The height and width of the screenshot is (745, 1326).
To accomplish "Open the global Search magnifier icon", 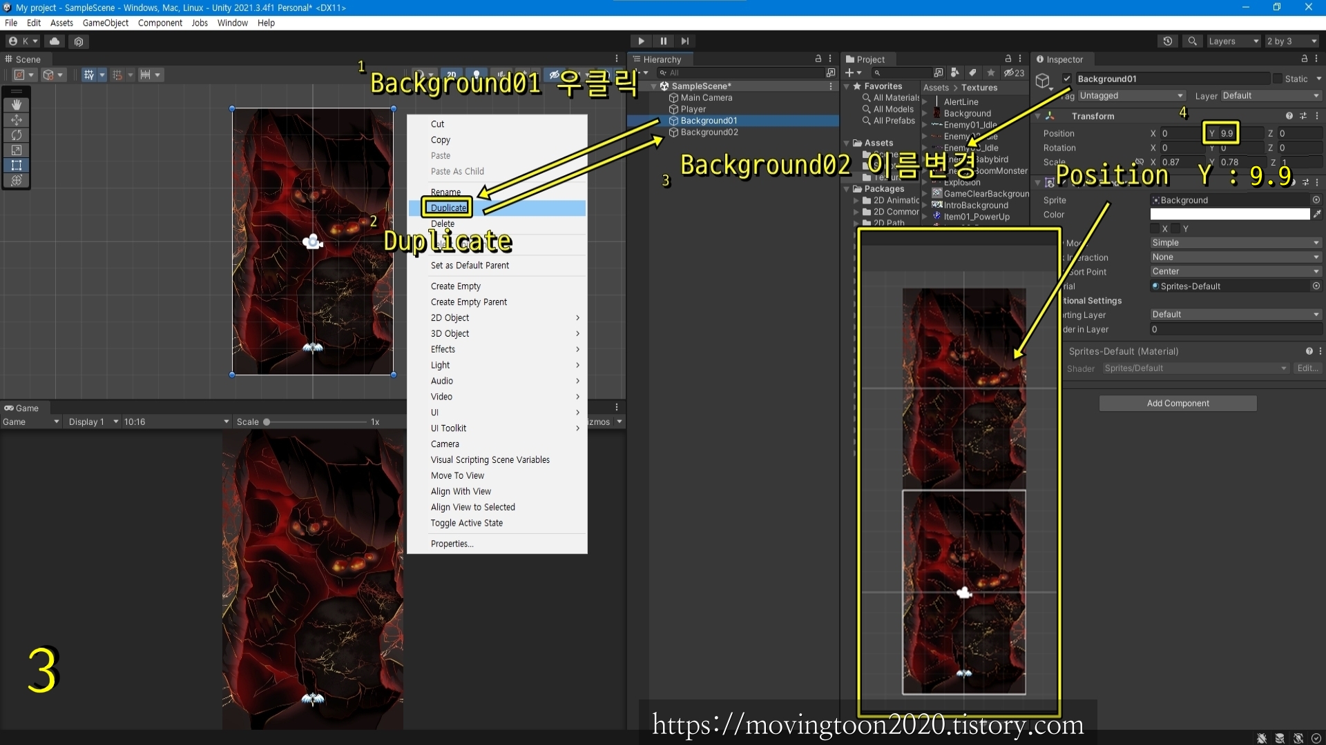I will click(x=1193, y=41).
